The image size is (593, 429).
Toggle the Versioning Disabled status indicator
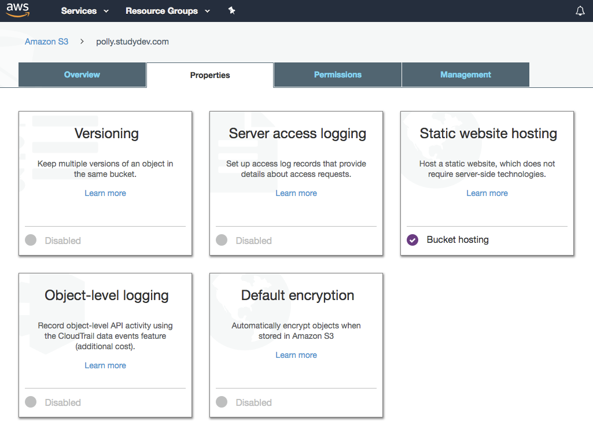31,240
